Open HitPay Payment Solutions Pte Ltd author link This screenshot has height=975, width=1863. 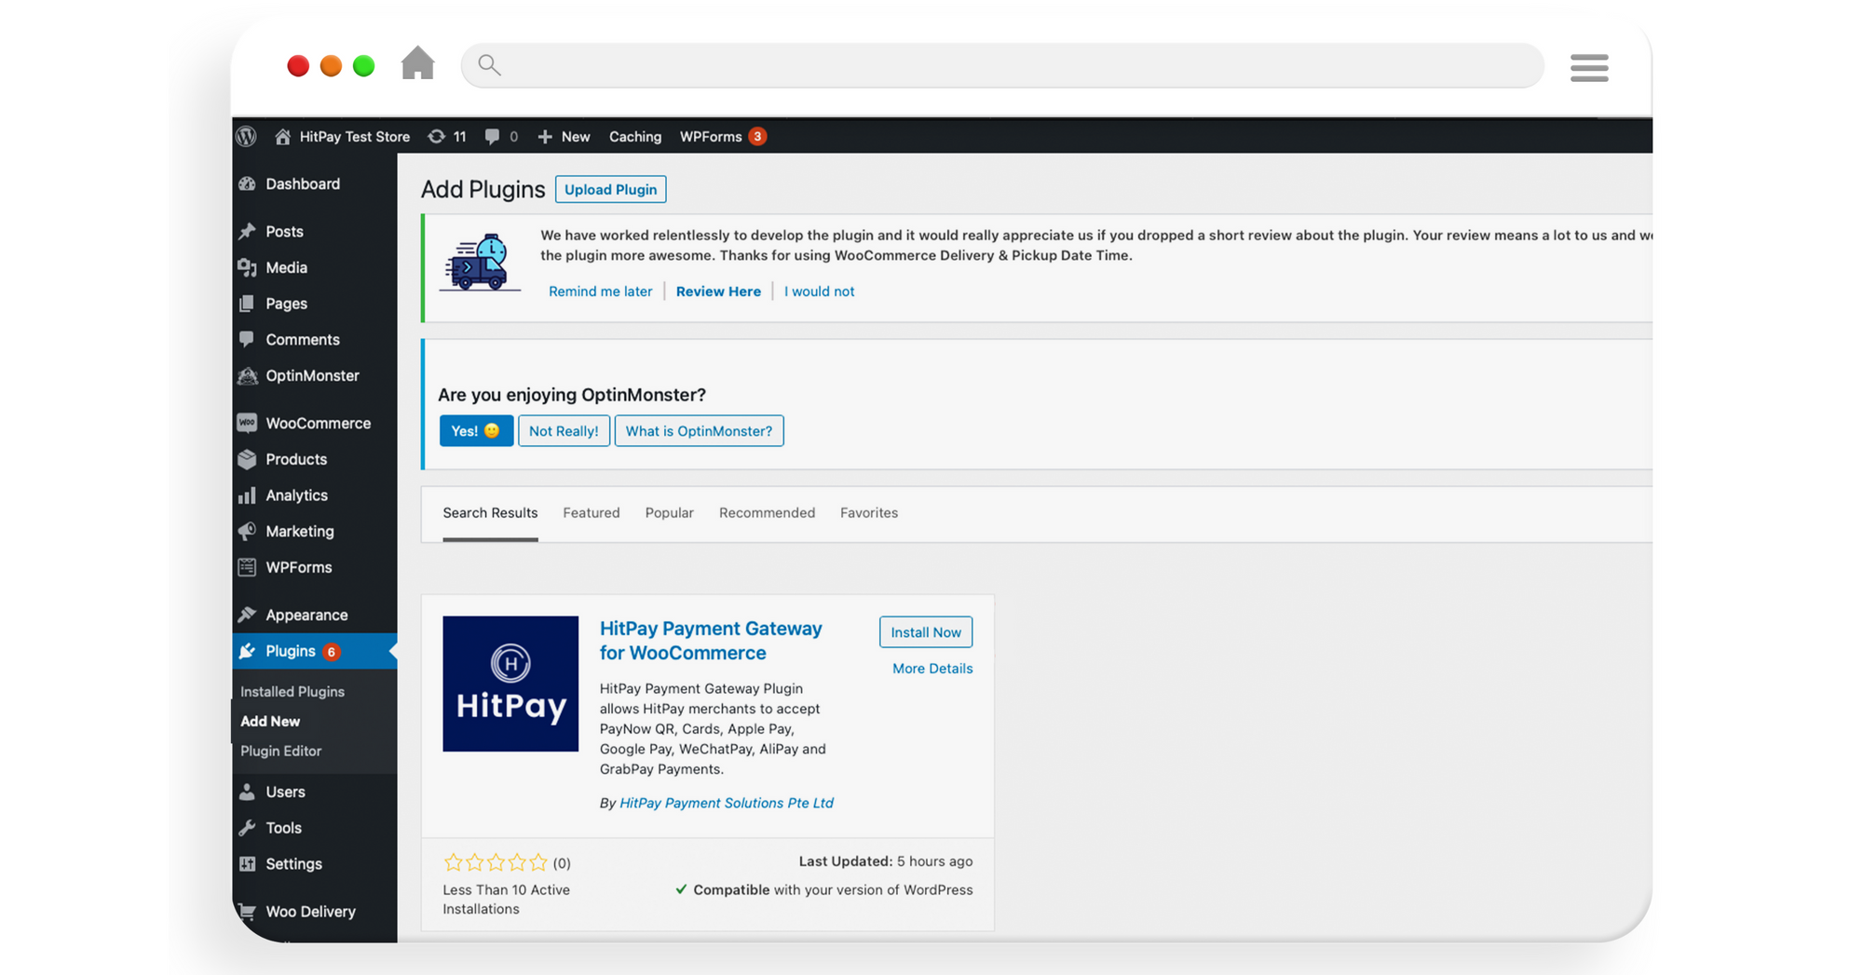(727, 803)
